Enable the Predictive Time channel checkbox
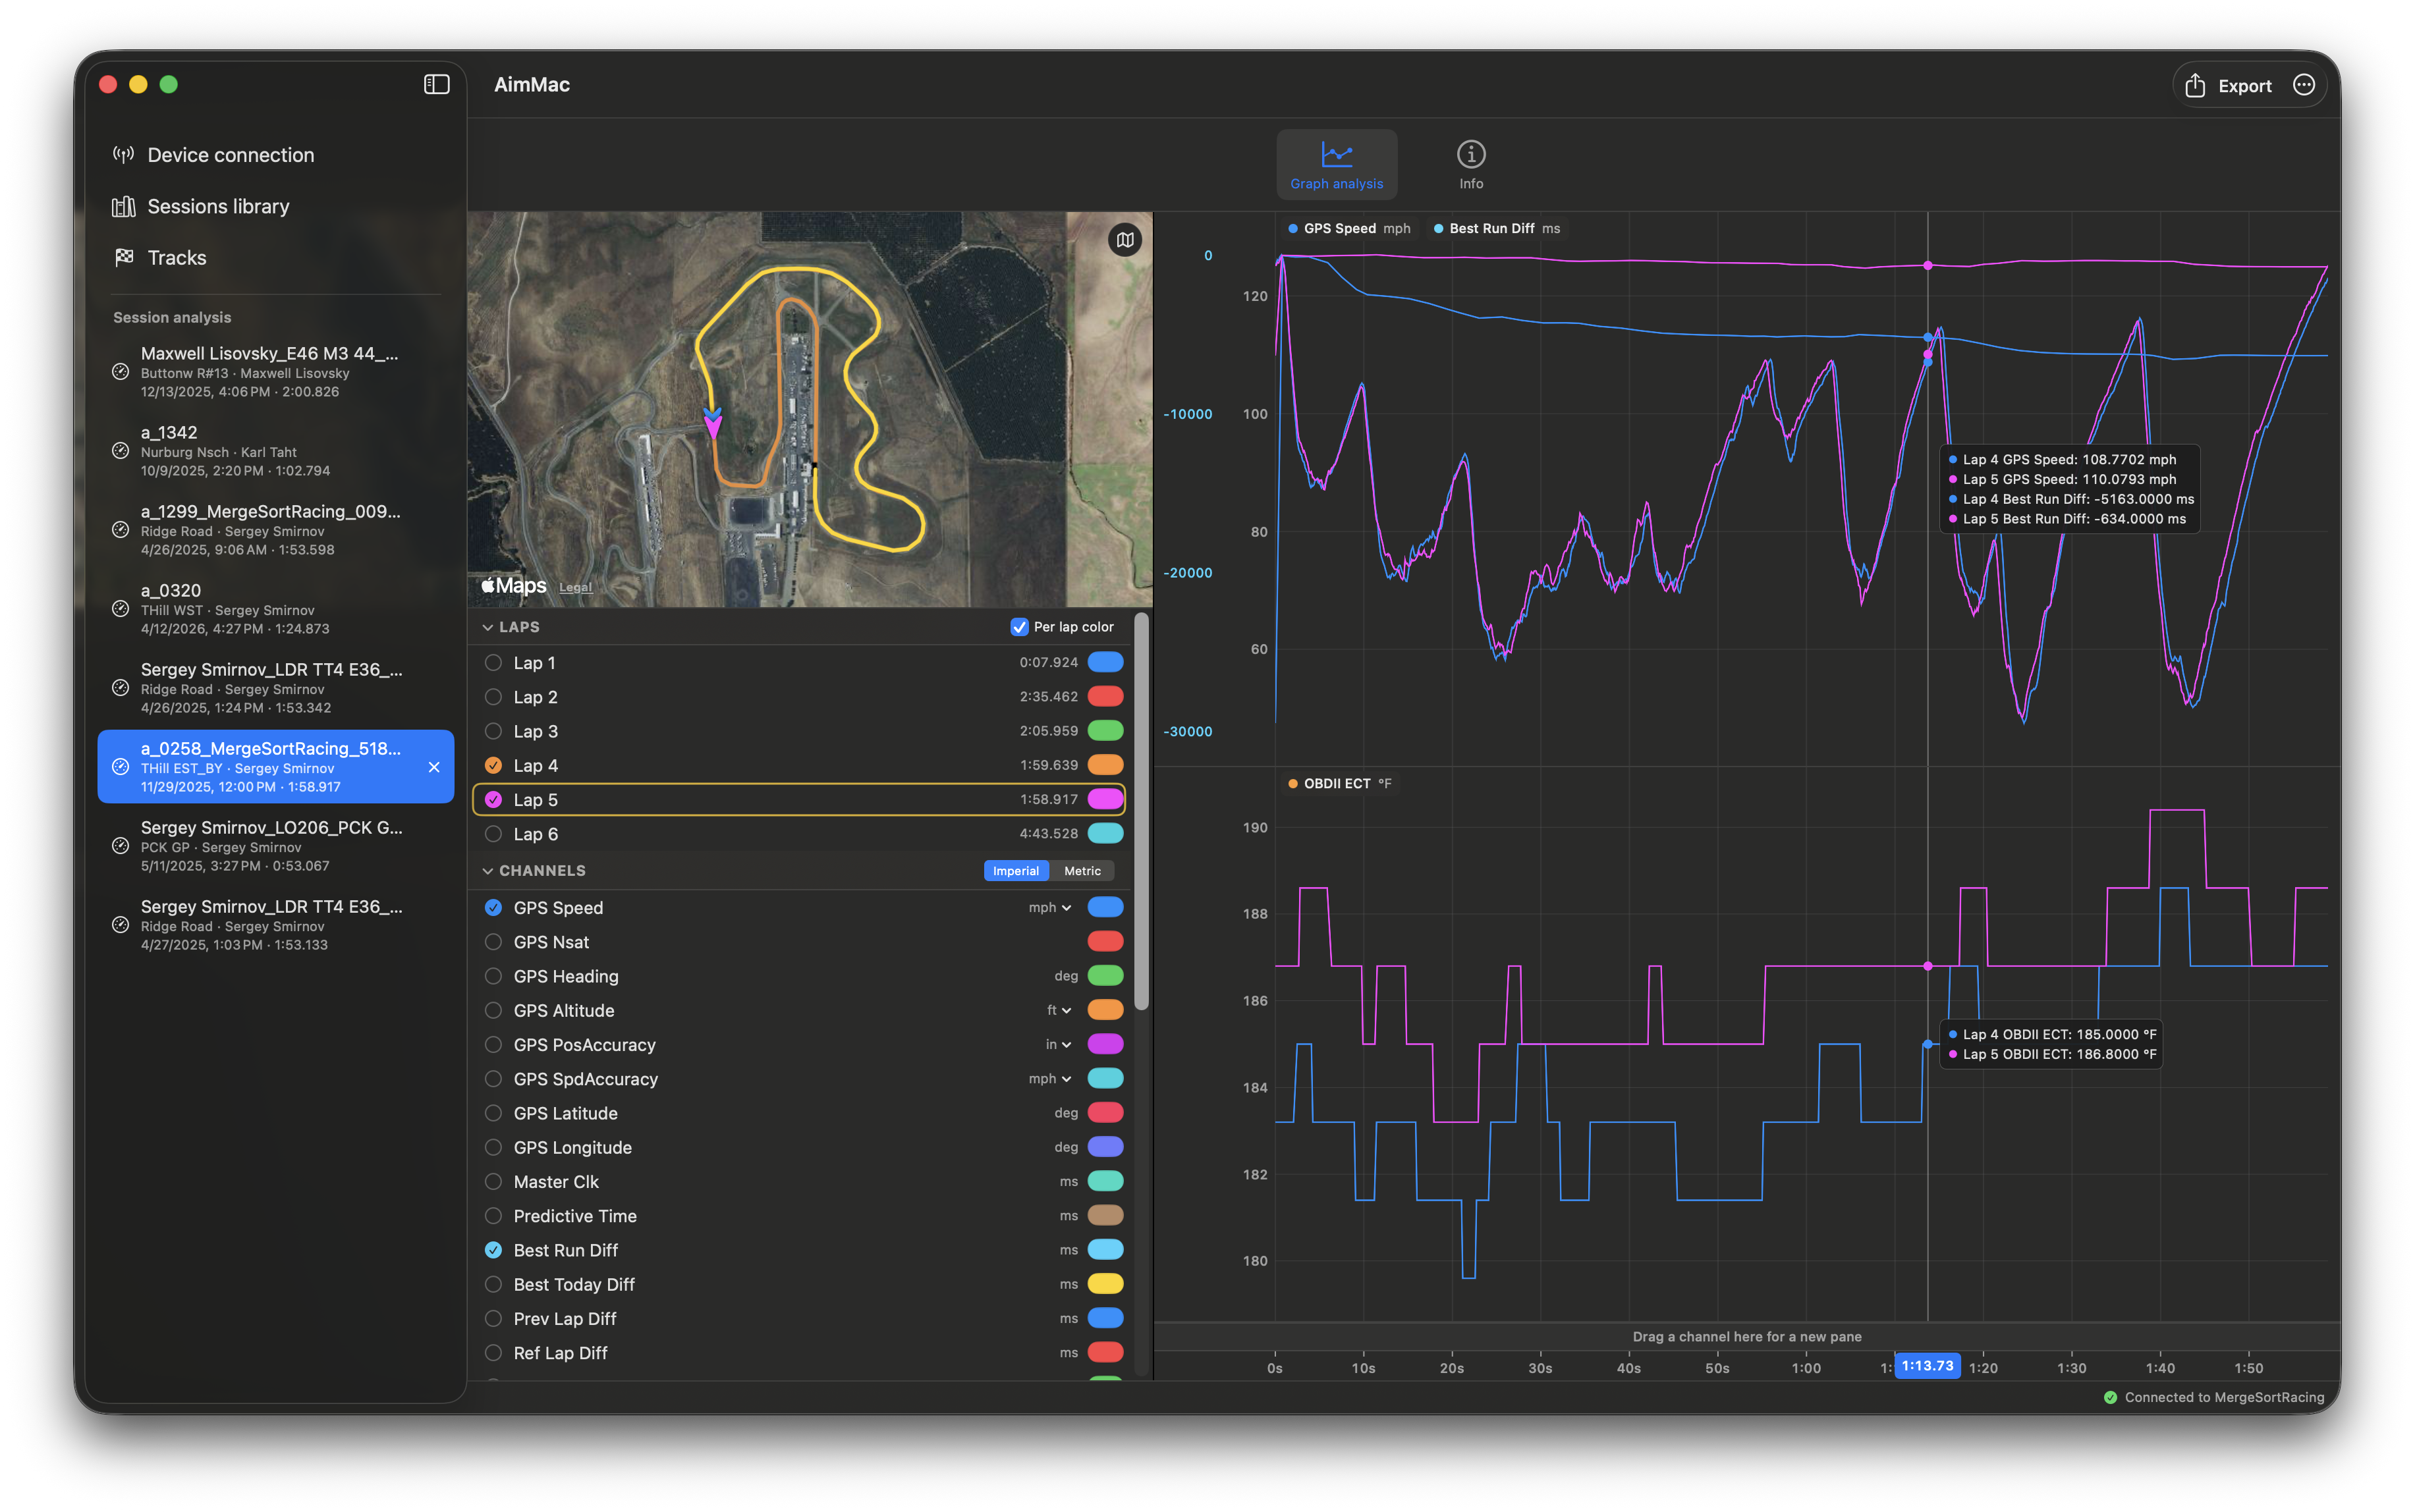2415x1512 pixels. (x=493, y=1216)
